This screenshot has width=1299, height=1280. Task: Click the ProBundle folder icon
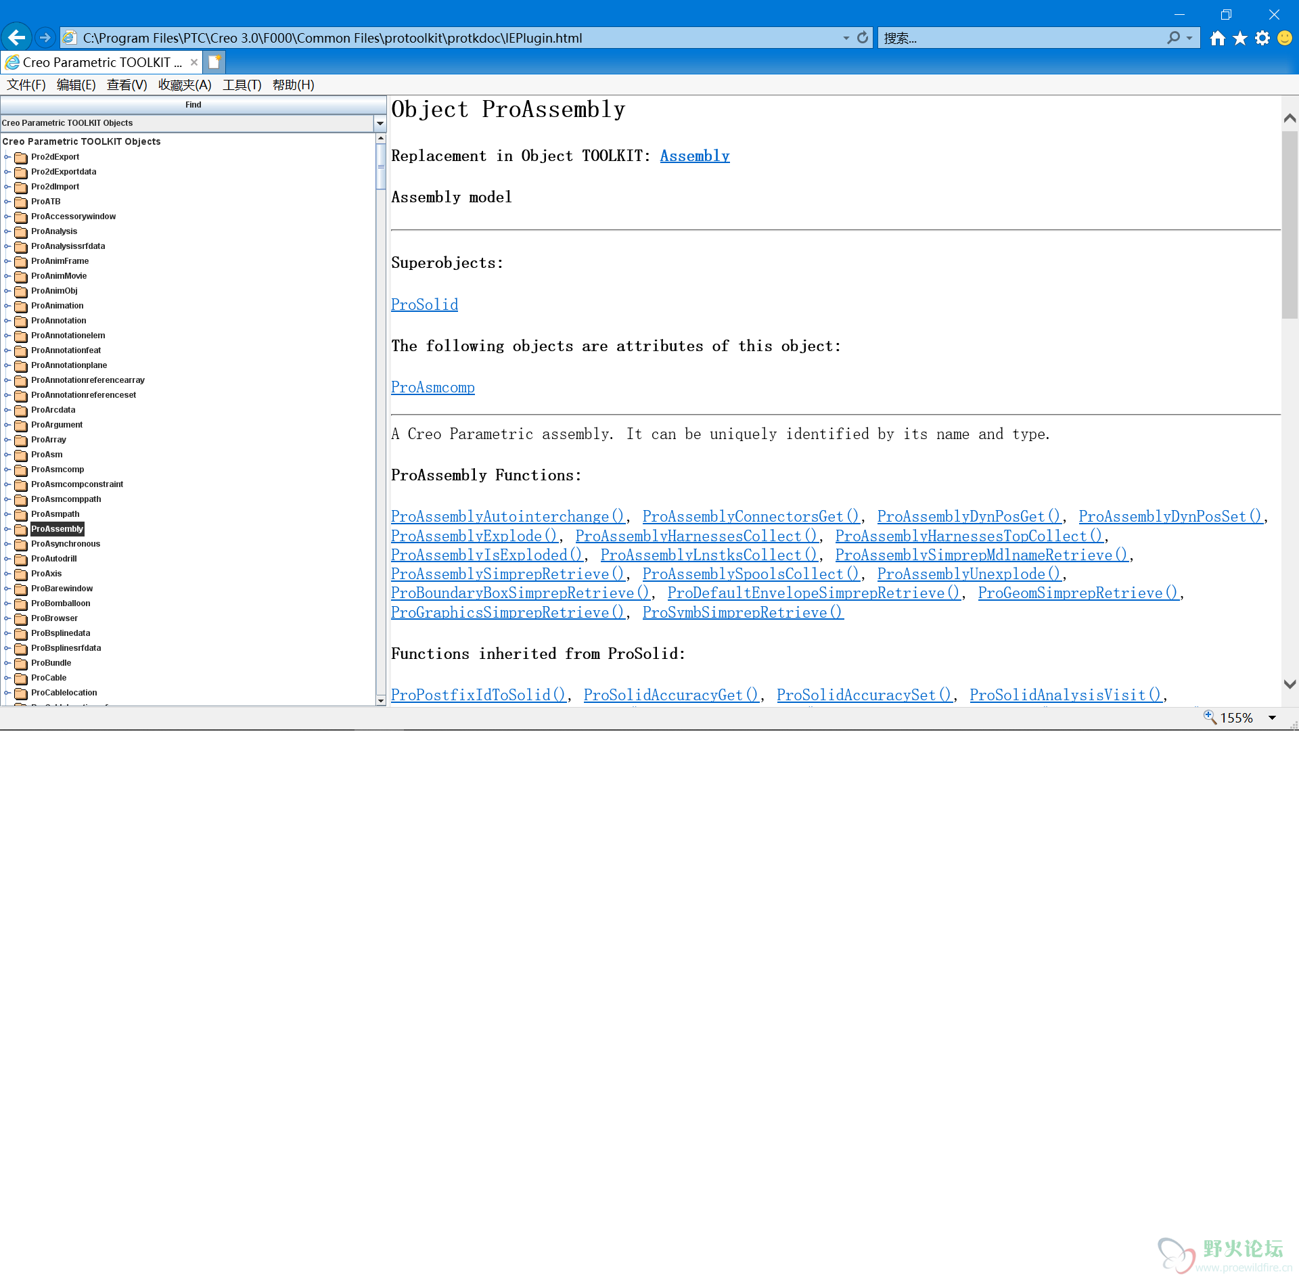[21, 663]
